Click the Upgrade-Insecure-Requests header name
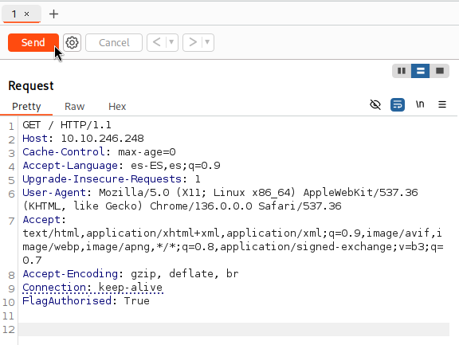 [102, 179]
